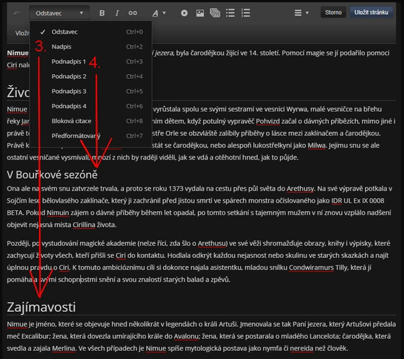404x359 pixels.
Task: Select the checked Odstavec menu option
Action: pos(65,32)
